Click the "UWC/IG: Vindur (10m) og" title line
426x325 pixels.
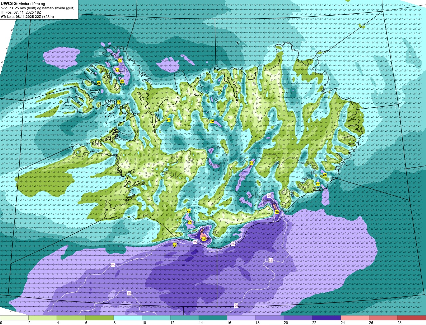pyautogui.click(x=23, y=3)
